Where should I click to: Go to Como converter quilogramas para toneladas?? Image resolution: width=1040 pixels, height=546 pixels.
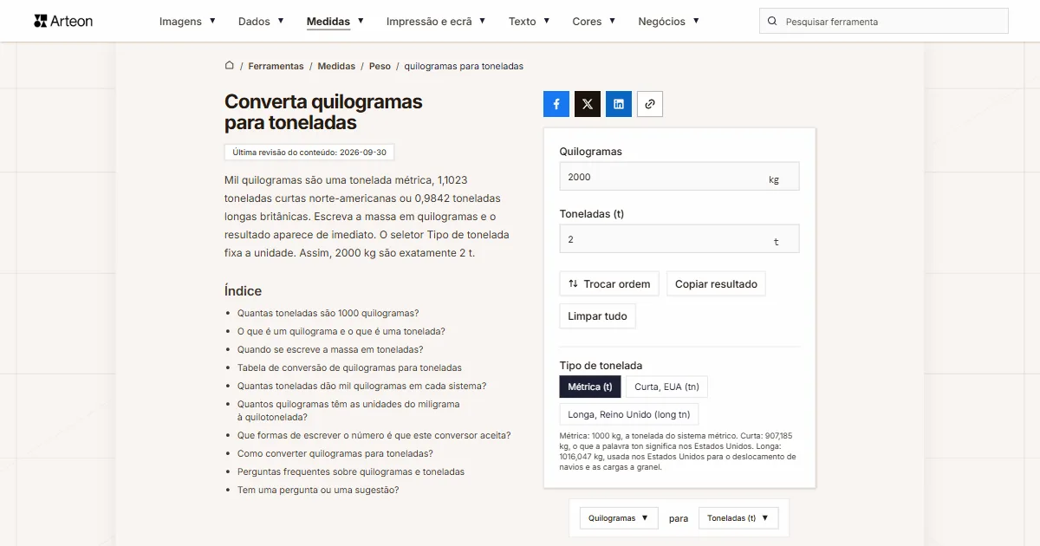(x=335, y=453)
